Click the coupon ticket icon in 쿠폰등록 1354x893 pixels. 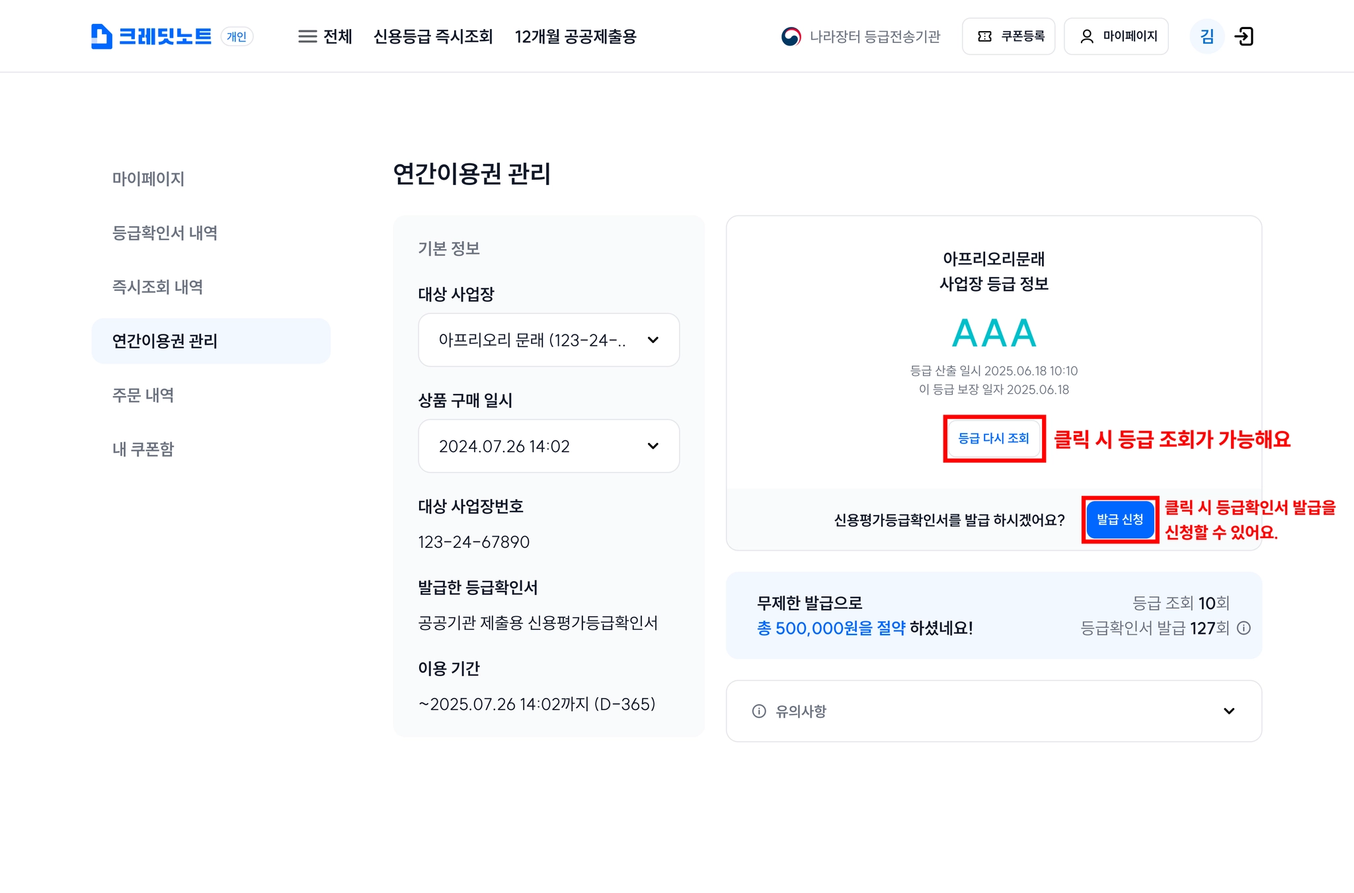[984, 36]
